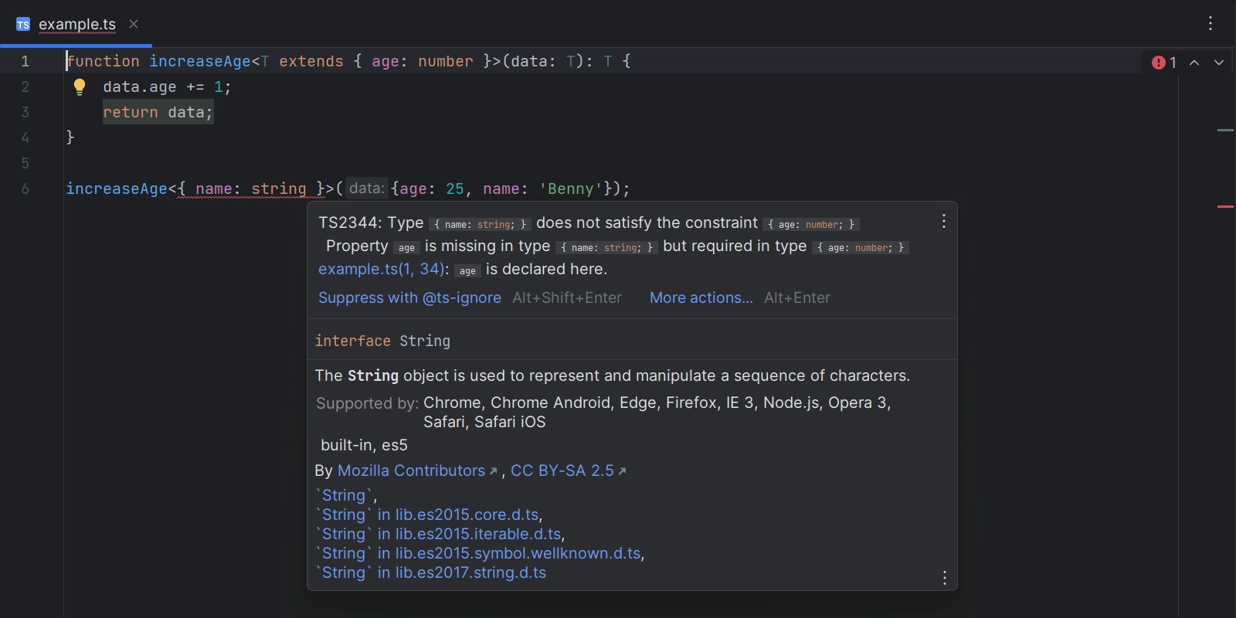Click 'return data;' on line 3

(x=158, y=112)
